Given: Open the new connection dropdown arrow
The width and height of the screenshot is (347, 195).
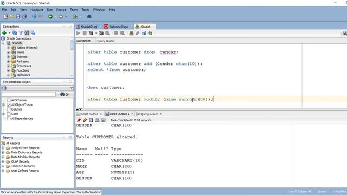Looking at the screenshot, I should [10, 33].
